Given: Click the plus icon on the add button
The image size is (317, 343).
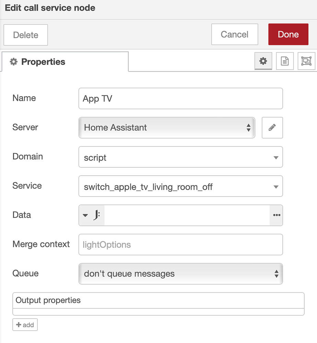Looking at the screenshot, I should click(19, 324).
